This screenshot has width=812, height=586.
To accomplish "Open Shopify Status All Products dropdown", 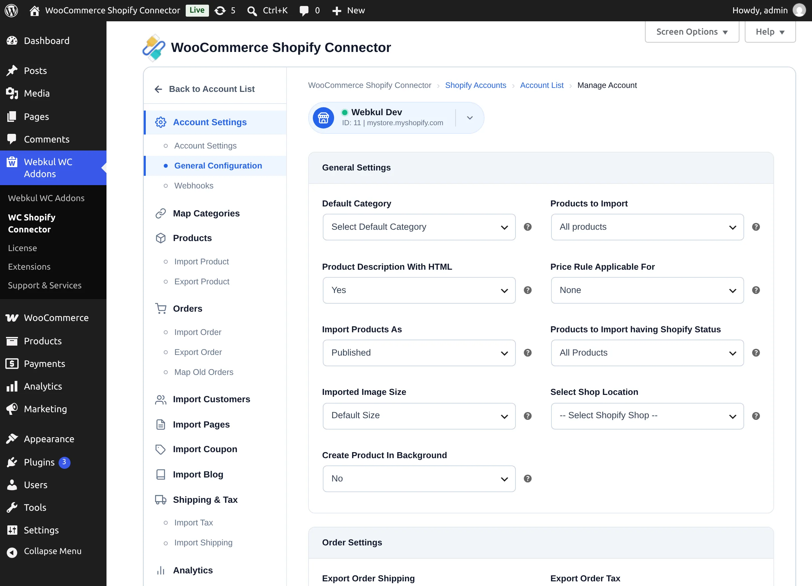I will (647, 353).
